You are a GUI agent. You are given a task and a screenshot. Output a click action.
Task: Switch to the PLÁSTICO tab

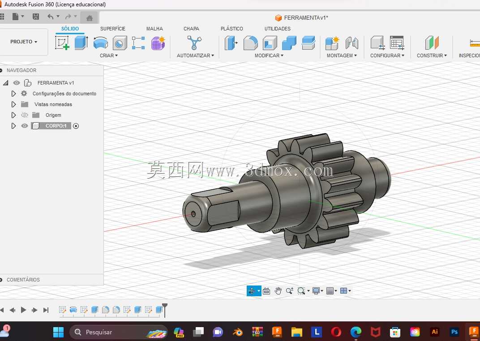(x=232, y=29)
